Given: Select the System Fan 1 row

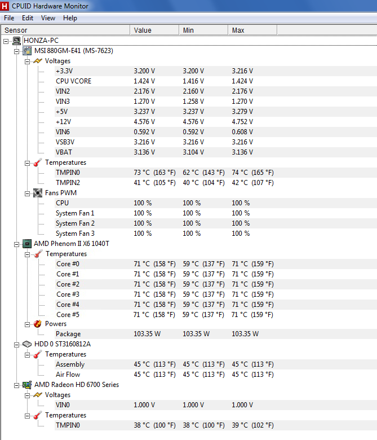Looking at the screenshot, I should (x=216, y=213).
